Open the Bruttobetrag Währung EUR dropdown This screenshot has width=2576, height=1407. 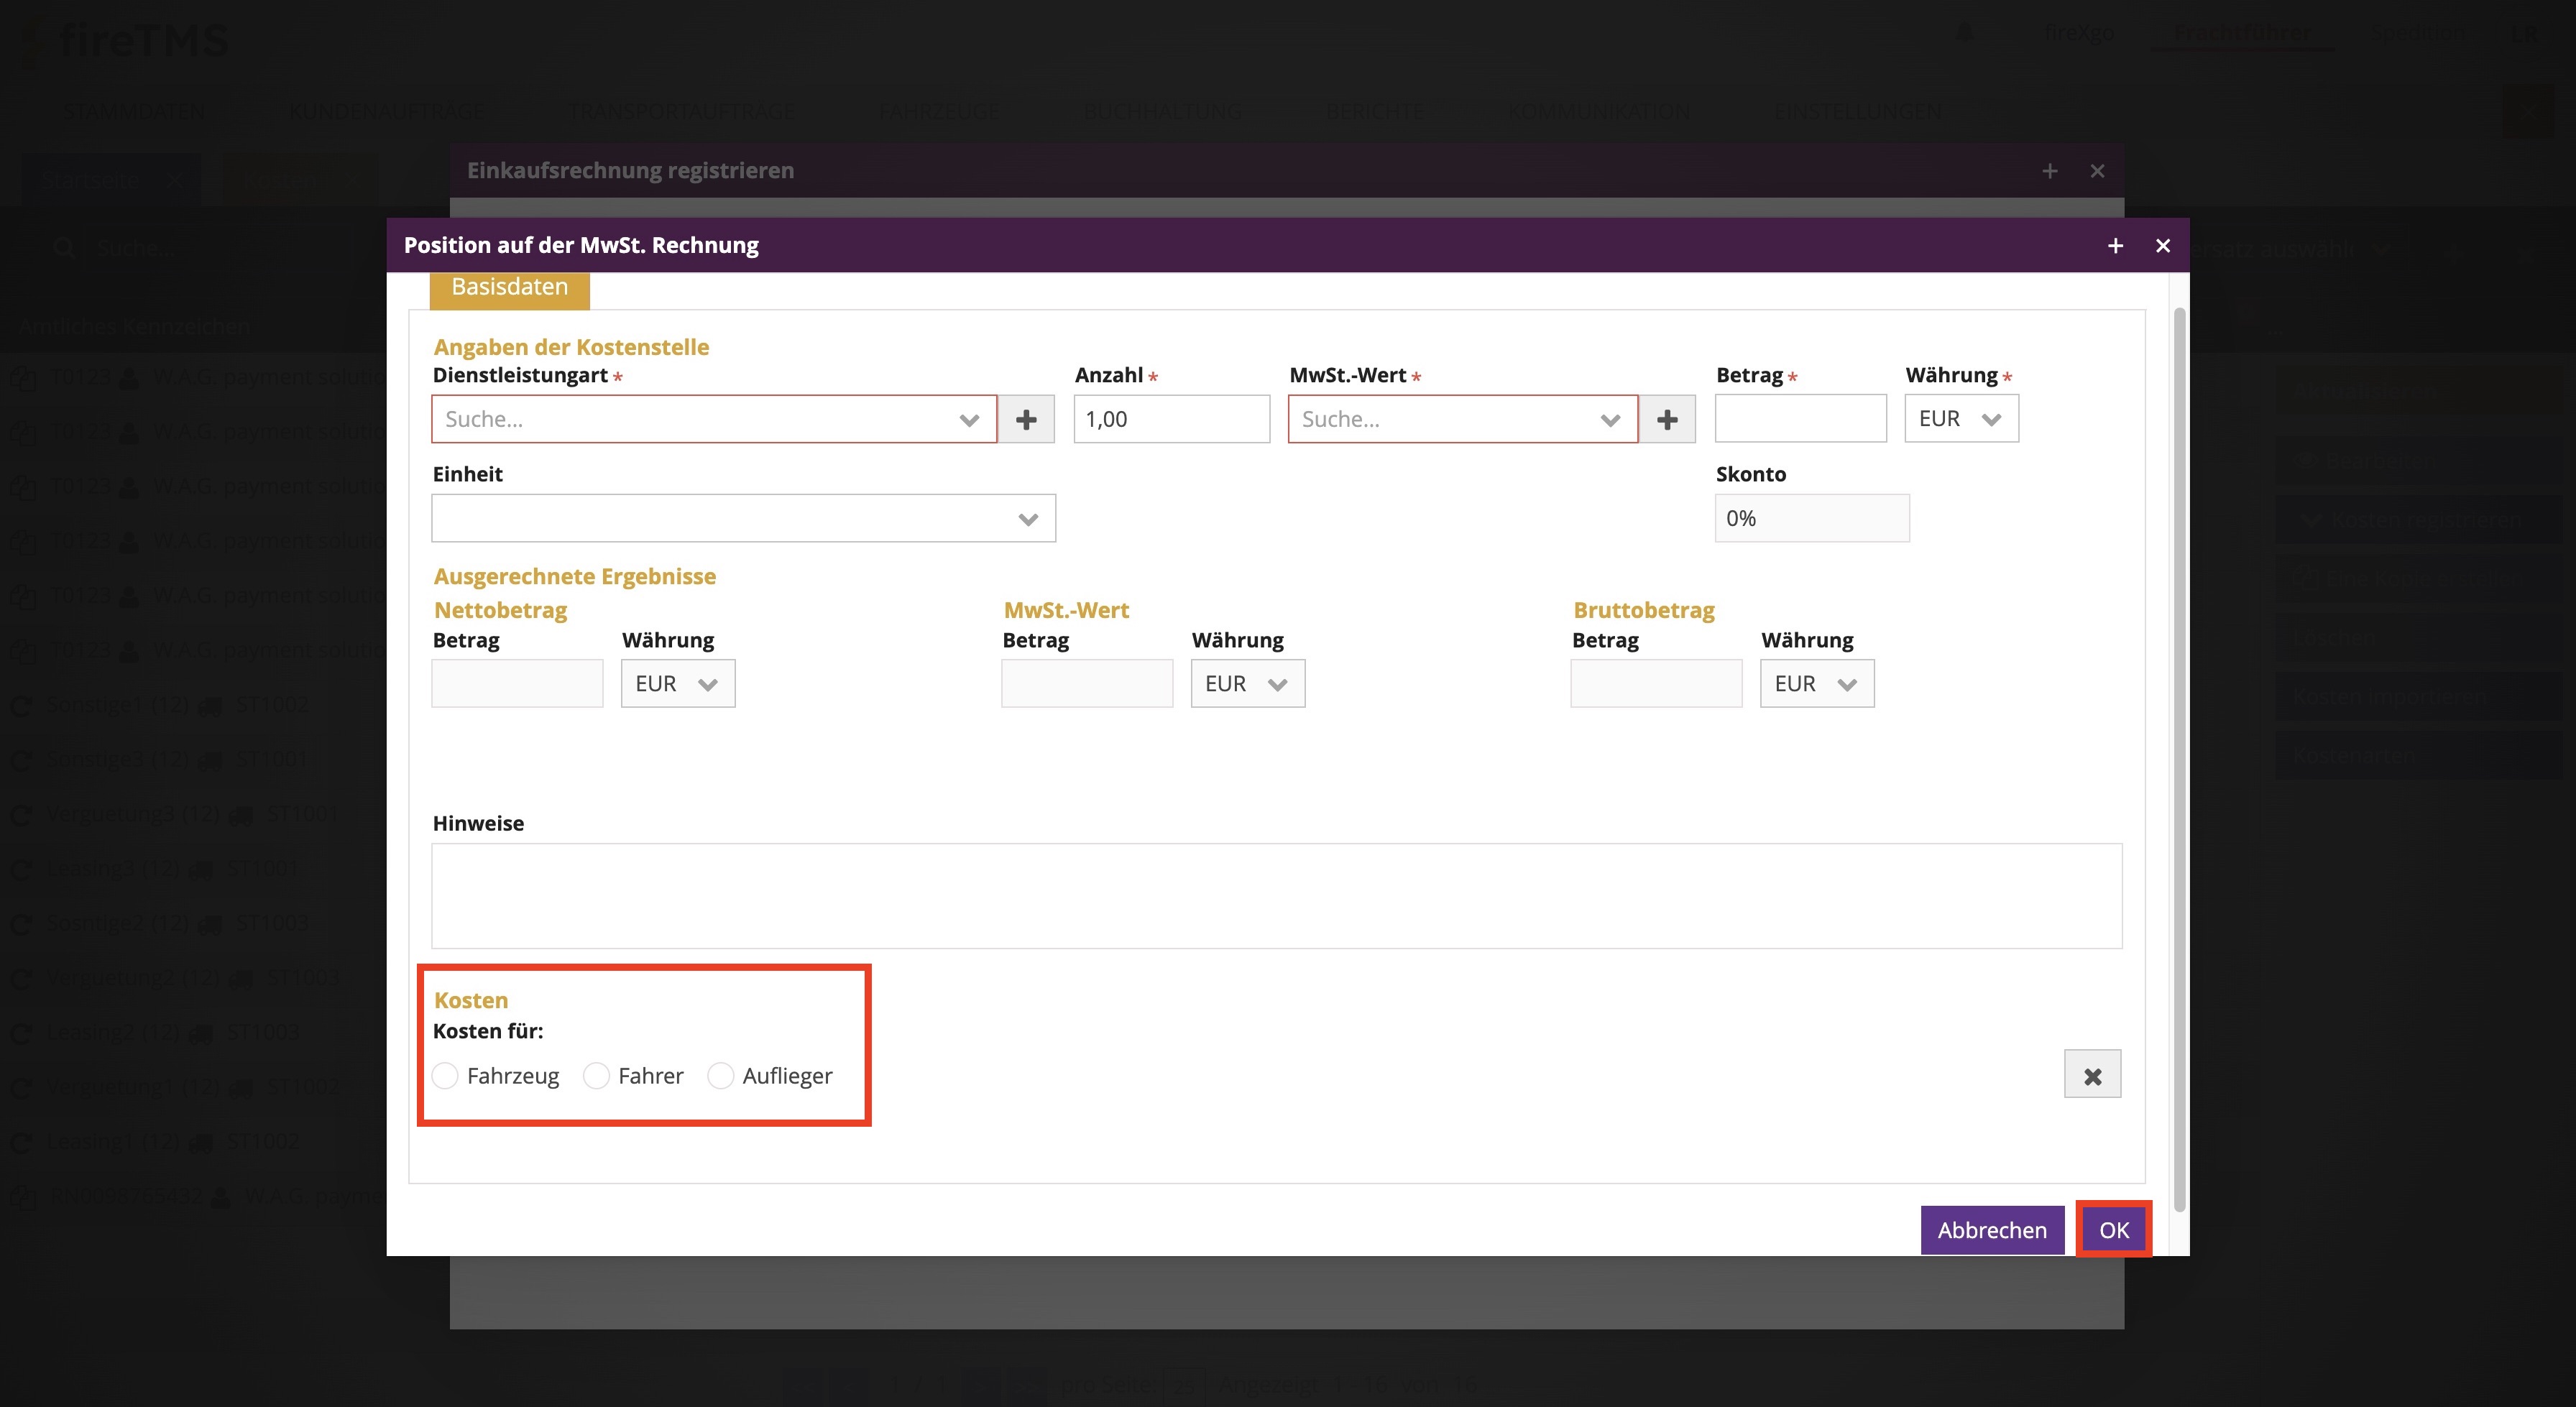tap(1816, 684)
